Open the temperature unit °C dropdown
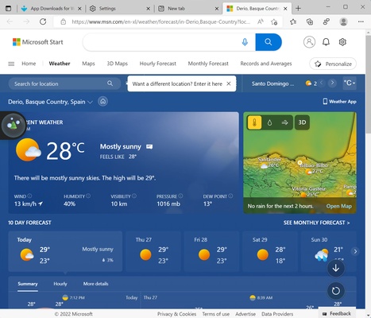The image size is (371, 318). tap(350, 83)
